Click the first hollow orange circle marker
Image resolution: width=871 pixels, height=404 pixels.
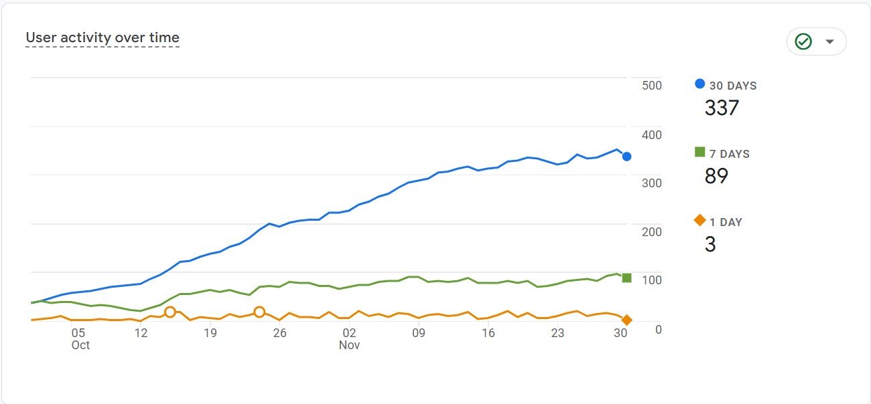(x=170, y=311)
